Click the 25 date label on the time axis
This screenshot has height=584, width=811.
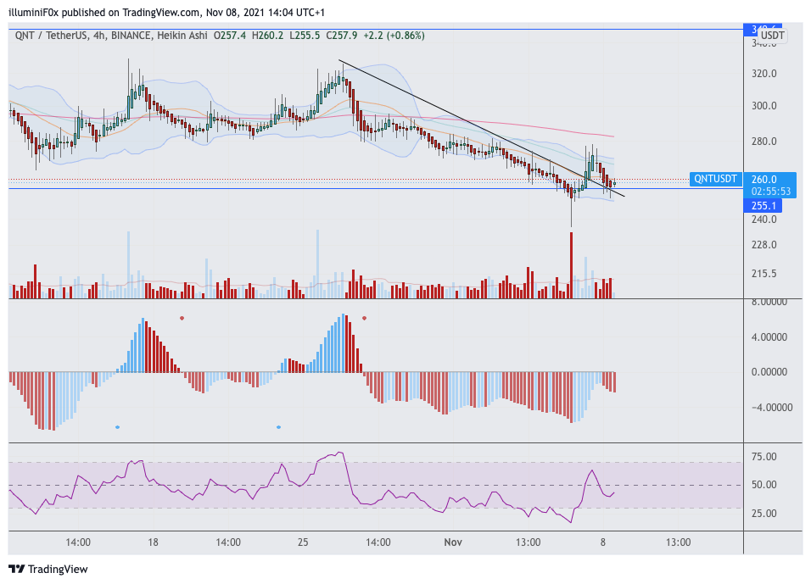[303, 542]
